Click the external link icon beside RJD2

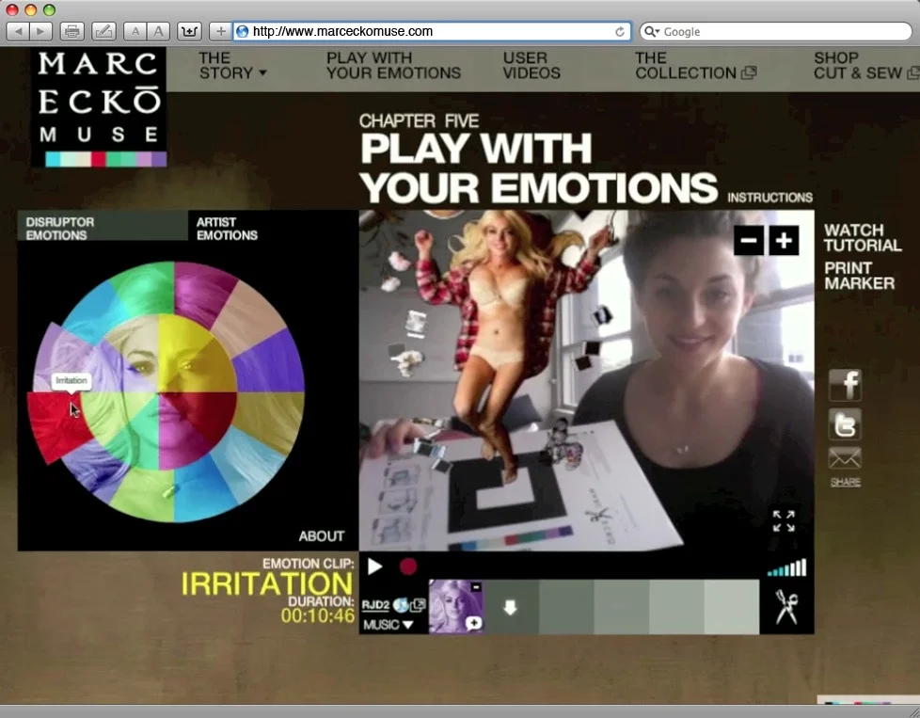[418, 605]
